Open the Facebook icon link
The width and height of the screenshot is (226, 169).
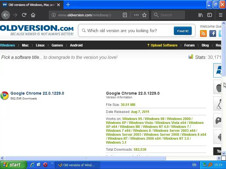click(x=213, y=34)
